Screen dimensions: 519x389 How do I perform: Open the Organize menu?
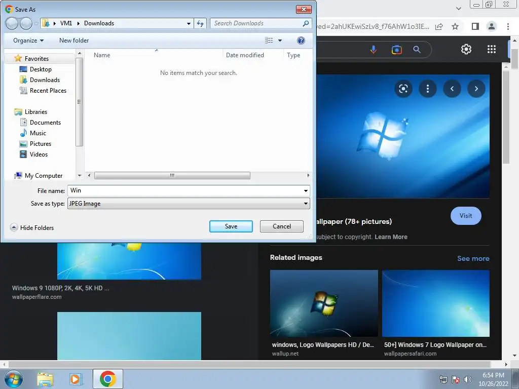28,41
